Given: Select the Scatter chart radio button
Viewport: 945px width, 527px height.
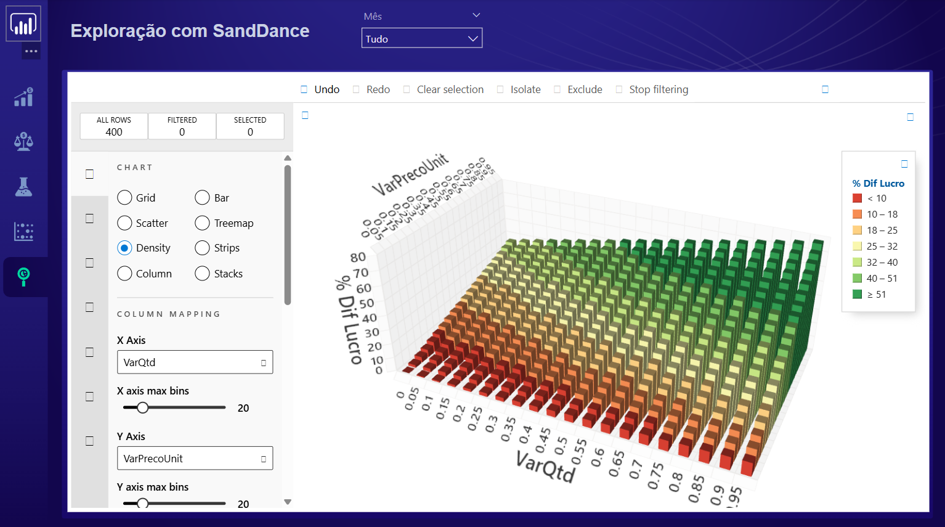Looking at the screenshot, I should pos(124,223).
